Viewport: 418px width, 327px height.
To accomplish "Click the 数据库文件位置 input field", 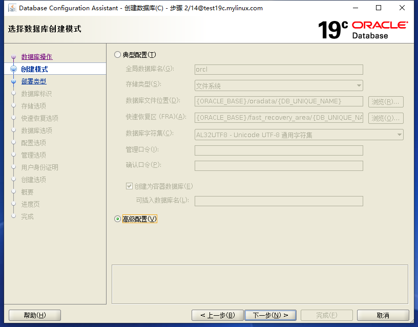I will [279, 101].
